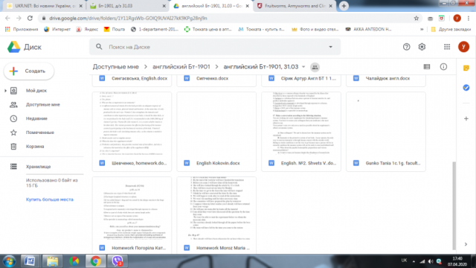
Task: Open English Kokovin.docx file
Action: [216, 132]
